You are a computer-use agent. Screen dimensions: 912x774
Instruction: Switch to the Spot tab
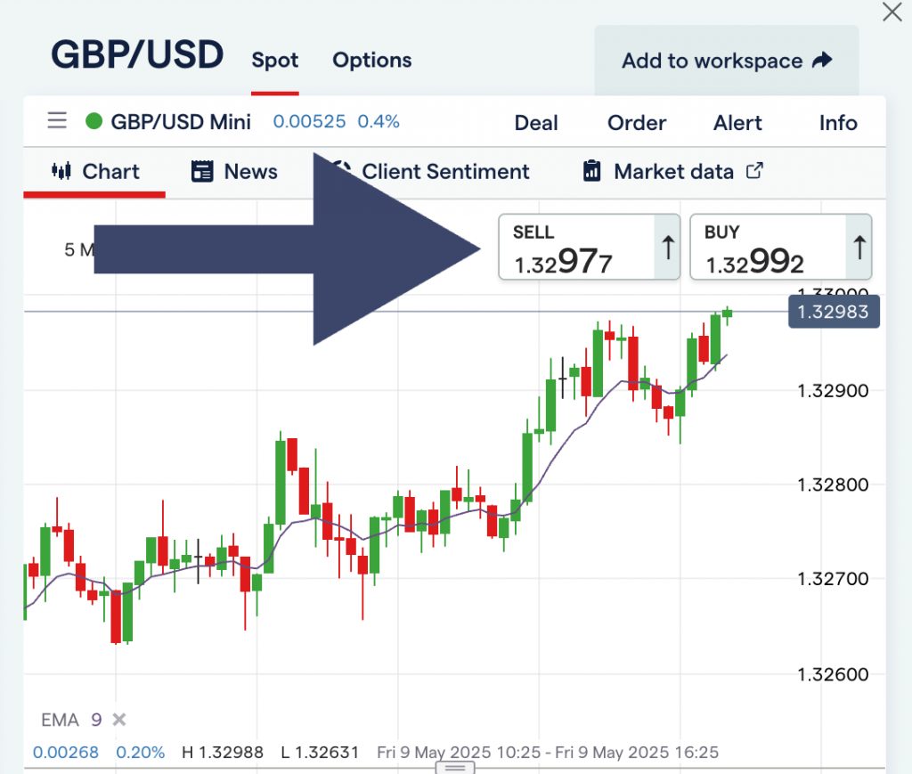(x=274, y=60)
